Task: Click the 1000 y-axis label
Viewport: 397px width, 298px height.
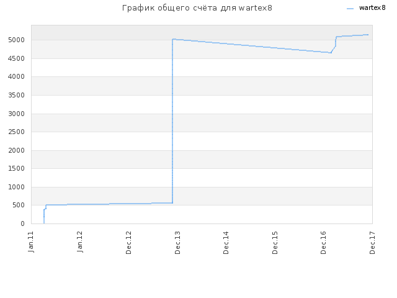Action: coord(17,187)
